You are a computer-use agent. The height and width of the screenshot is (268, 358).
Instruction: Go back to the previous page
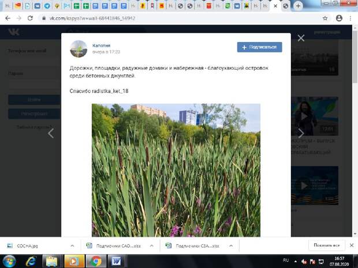click(x=8, y=18)
